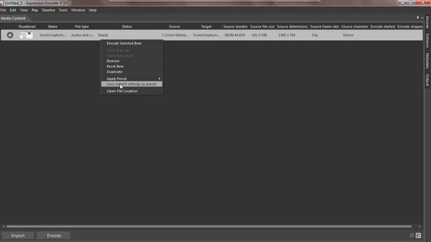Open the Metadata side tab
The width and height of the screenshot is (431, 242).
click(428, 61)
